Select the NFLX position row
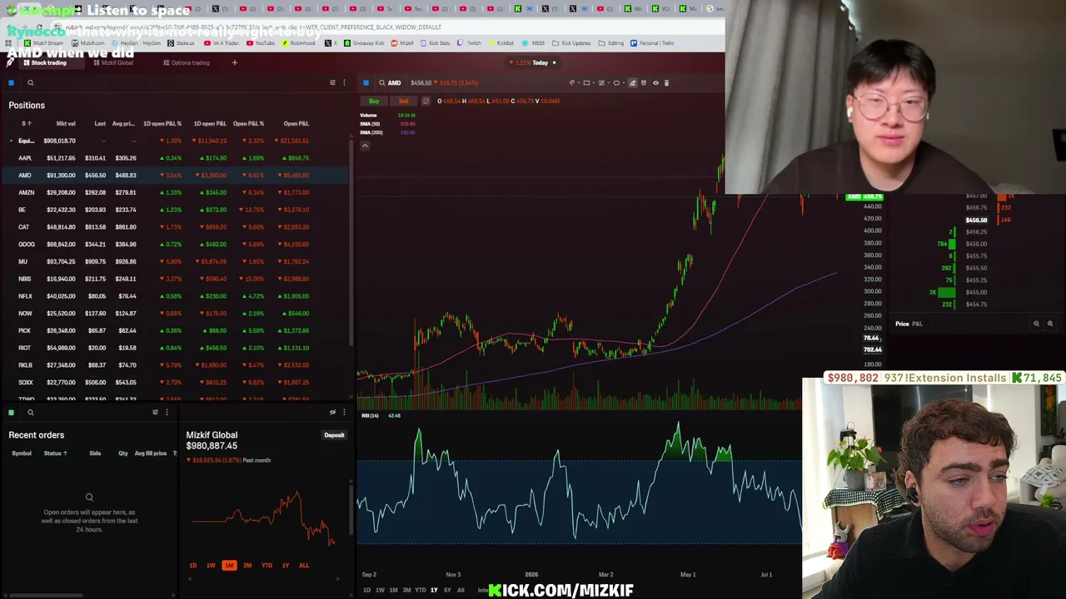This screenshot has height=599, width=1066. (x=175, y=296)
